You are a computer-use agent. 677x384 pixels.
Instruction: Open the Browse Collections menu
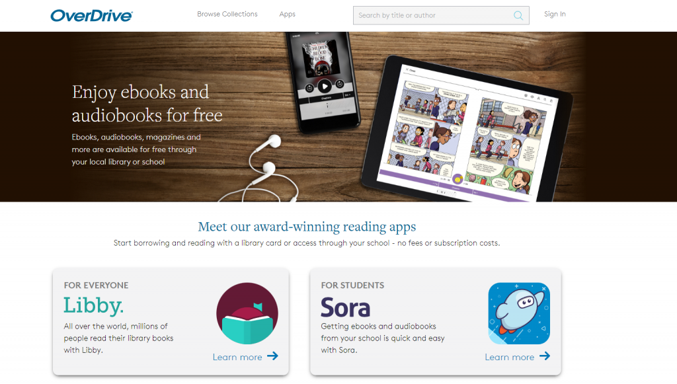coord(227,15)
